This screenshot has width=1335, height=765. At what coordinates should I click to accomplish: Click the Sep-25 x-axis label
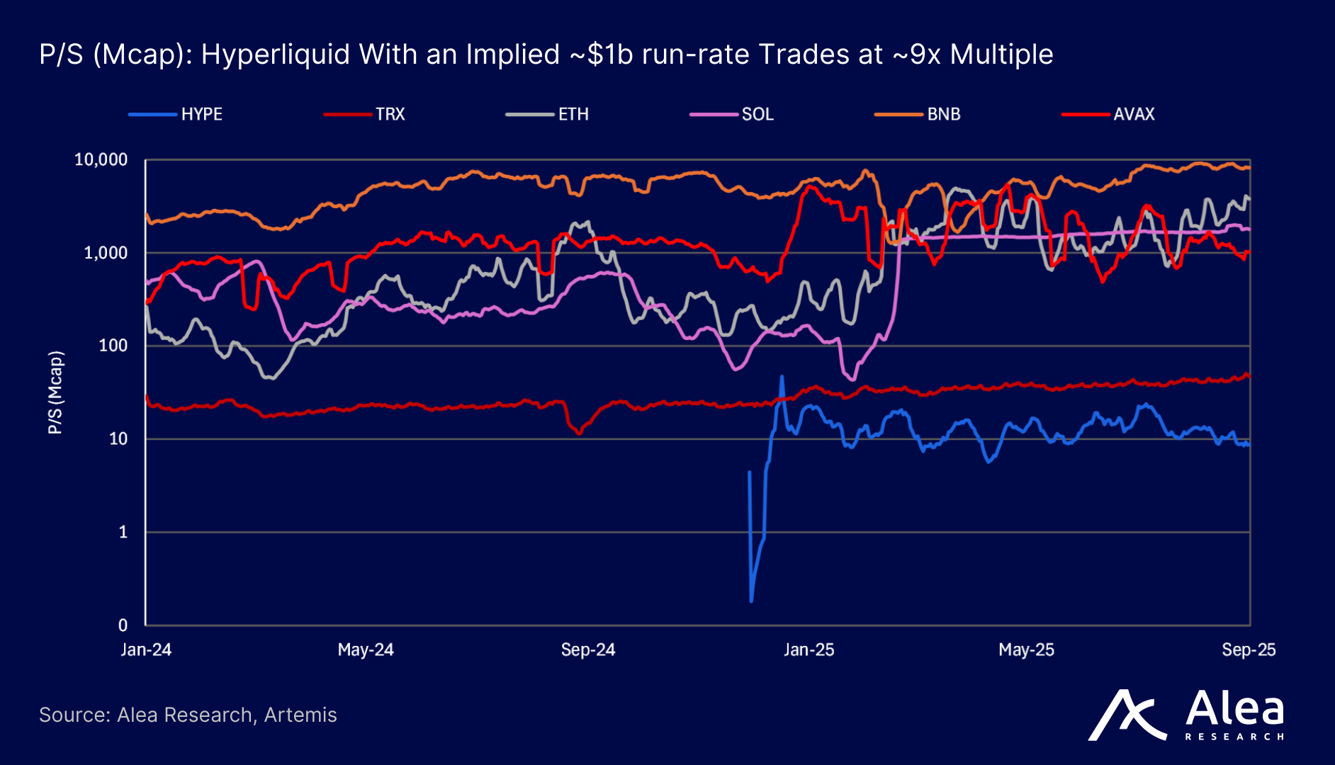[x=1249, y=650]
